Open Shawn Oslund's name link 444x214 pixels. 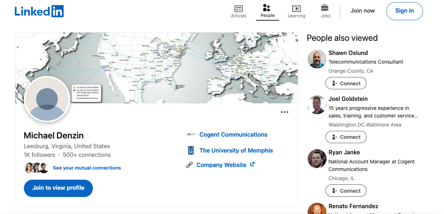[348, 53]
